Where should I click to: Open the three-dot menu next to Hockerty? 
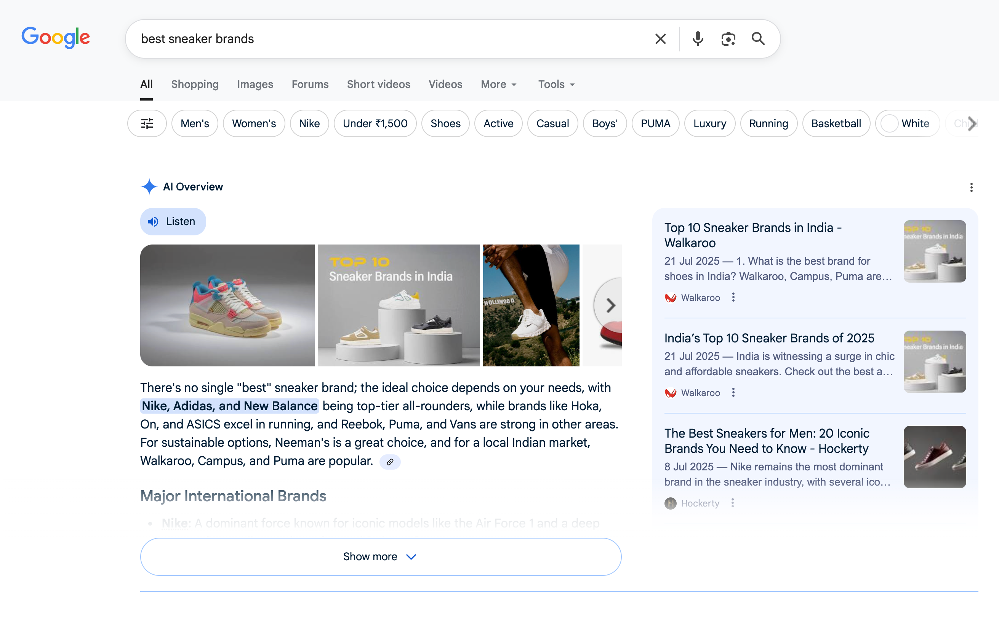click(x=733, y=503)
